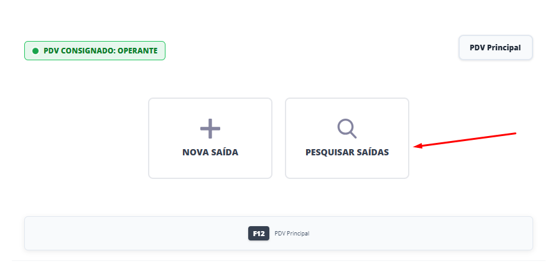Click the plus icon for Nova Saída
This screenshot has width=558, height=274.
pyautogui.click(x=210, y=129)
